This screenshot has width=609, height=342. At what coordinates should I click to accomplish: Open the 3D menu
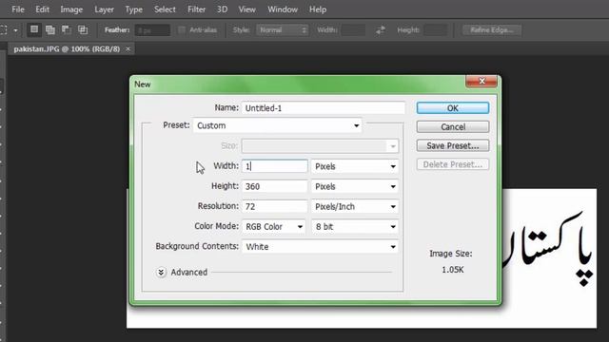pyautogui.click(x=222, y=9)
